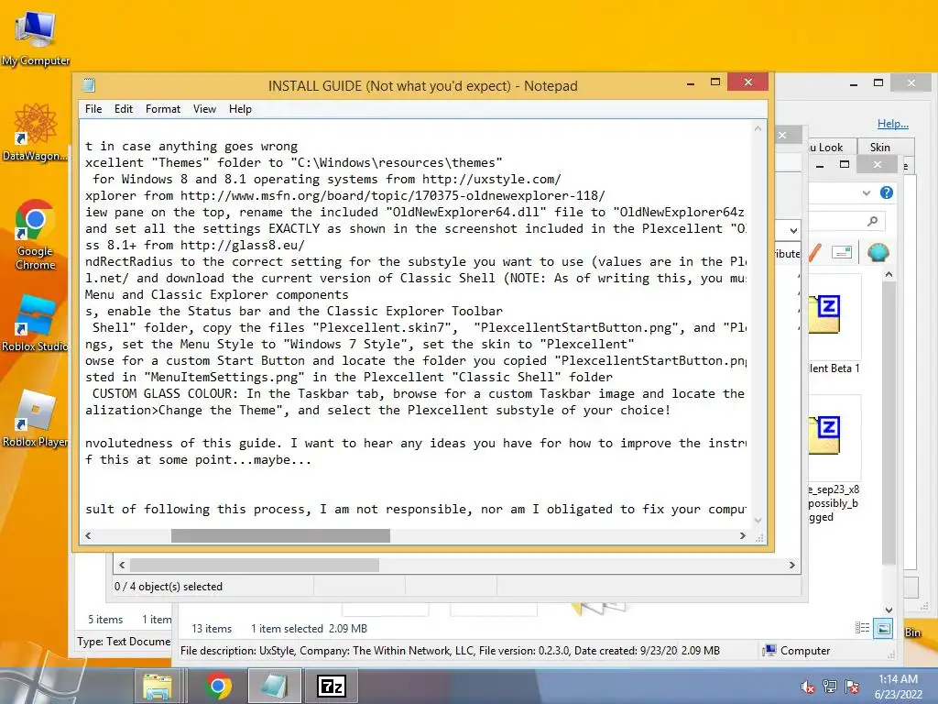Open My Computer desktop icon
Image resolution: width=938 pixels, height=704 pixels.
pyautogui.click(x=36, y=38)
